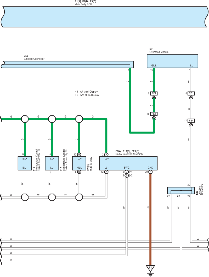Click the white-wire splice octagon below Multi-Display
This screenshot has height=277, width=209.
(79, 197)
